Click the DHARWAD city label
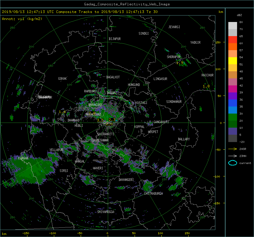 (74, 120)
